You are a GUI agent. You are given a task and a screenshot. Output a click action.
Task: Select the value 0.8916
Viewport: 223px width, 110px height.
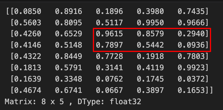[x=68, y=11]
